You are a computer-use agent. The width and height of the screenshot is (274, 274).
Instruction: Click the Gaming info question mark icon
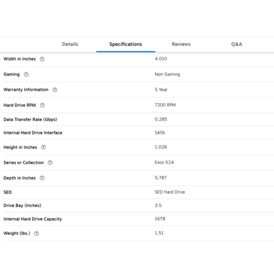click(26, 74)
